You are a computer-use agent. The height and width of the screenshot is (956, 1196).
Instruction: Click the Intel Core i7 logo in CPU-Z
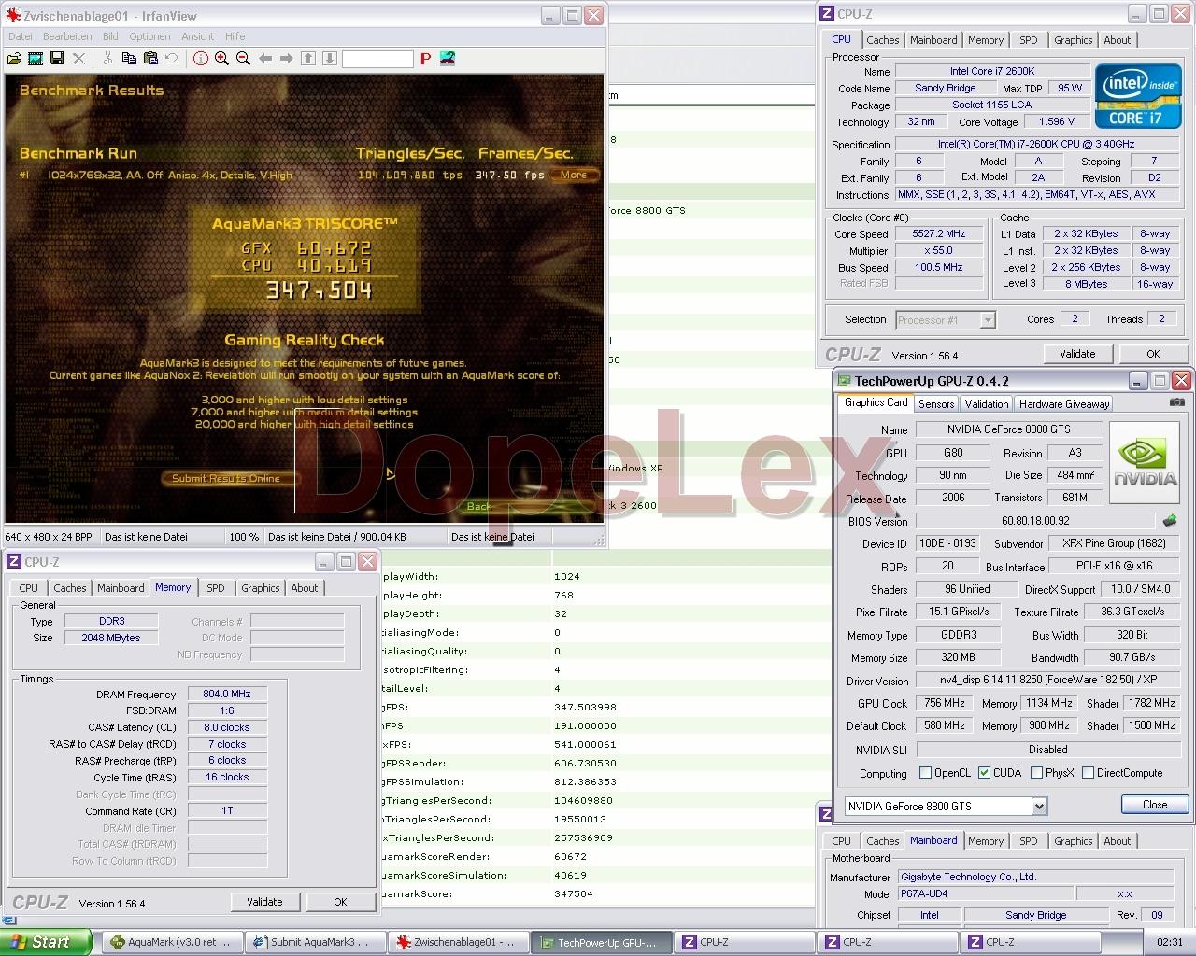pyautogui.click(x=1137, y=96)
